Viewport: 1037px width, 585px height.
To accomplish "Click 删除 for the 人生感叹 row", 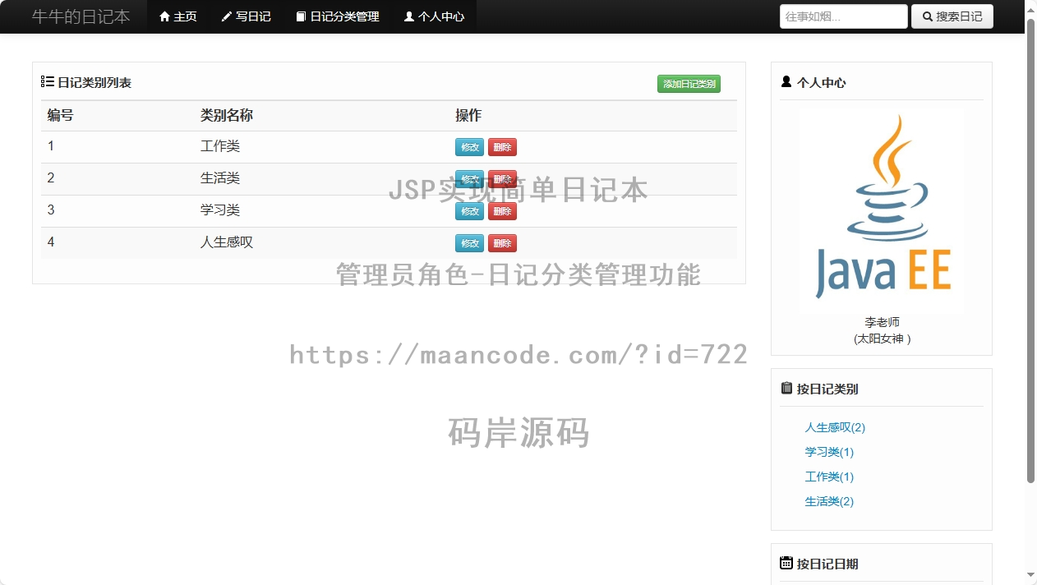I will click(x=502, y=243).
